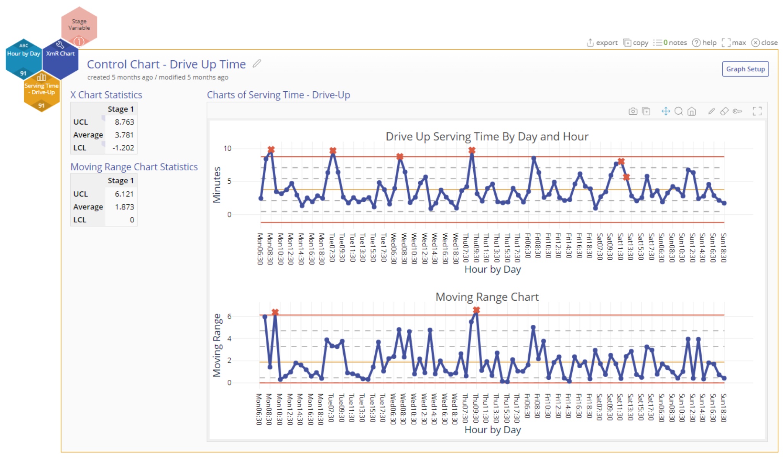783x460 pixels.
Task: Select the pan (four-arrow) tool
Action: [x=666, y=111]
